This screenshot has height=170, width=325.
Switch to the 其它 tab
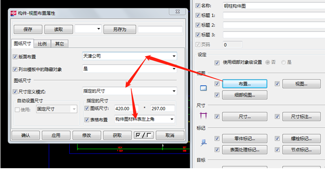(59, 44)
